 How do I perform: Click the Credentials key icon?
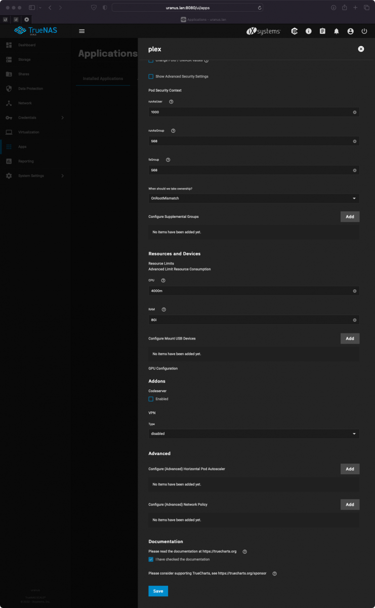pyautogui.click(x=9, y=118)
